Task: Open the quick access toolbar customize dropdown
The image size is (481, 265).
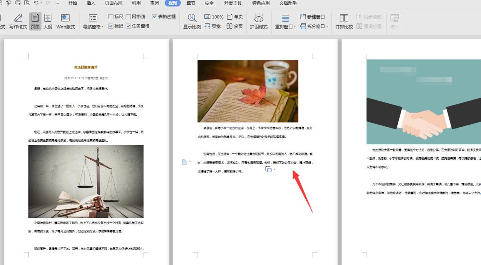Action: [x=58, y=3]
